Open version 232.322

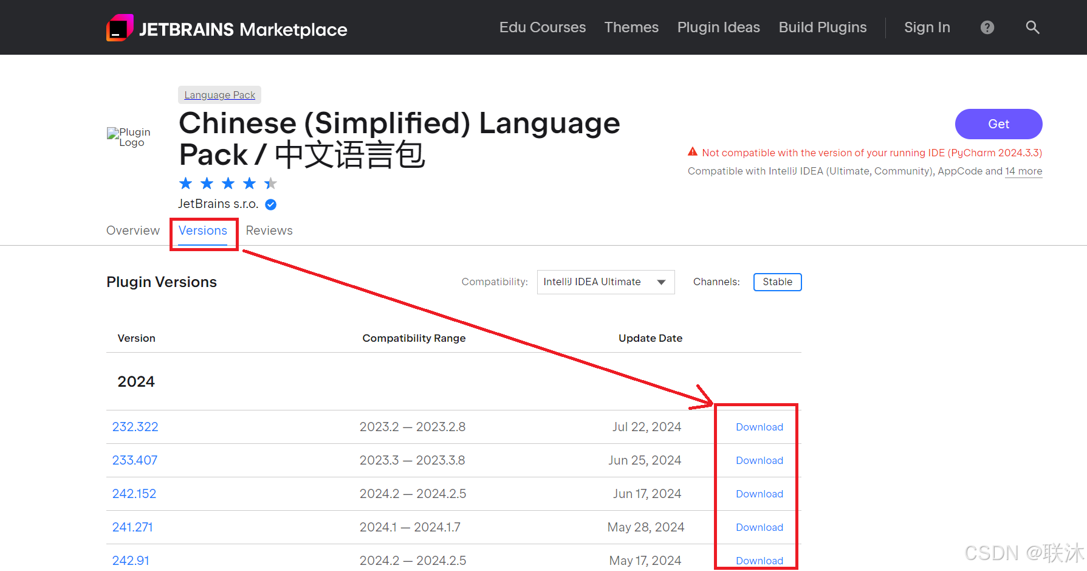[x=135, y=427]
